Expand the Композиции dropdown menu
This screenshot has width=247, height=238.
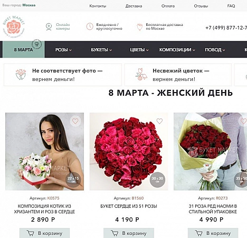(x=177, y=50)
